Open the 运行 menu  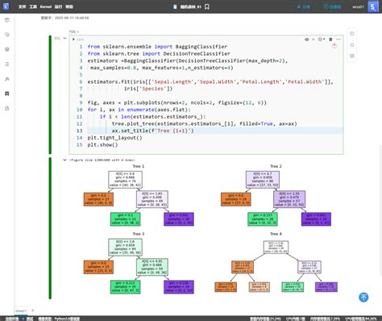coord(58,6)
